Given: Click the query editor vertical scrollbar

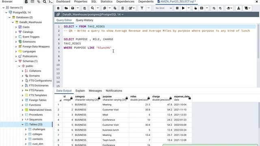Looking at the screenshot, I should click(258, 41).
